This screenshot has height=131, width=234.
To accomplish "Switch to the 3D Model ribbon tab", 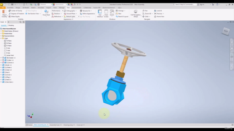I will pos(26,8).
